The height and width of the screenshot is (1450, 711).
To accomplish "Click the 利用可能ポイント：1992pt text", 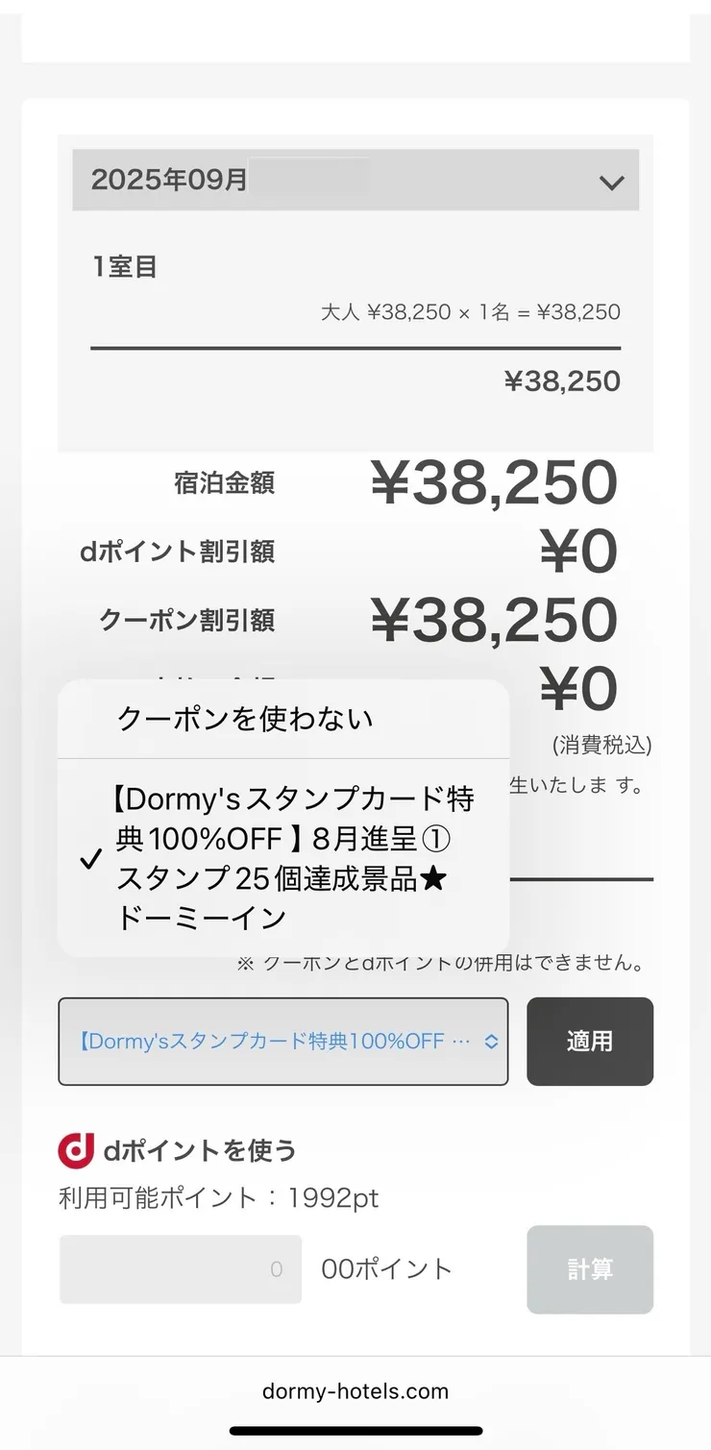I will pos(219,1198).
